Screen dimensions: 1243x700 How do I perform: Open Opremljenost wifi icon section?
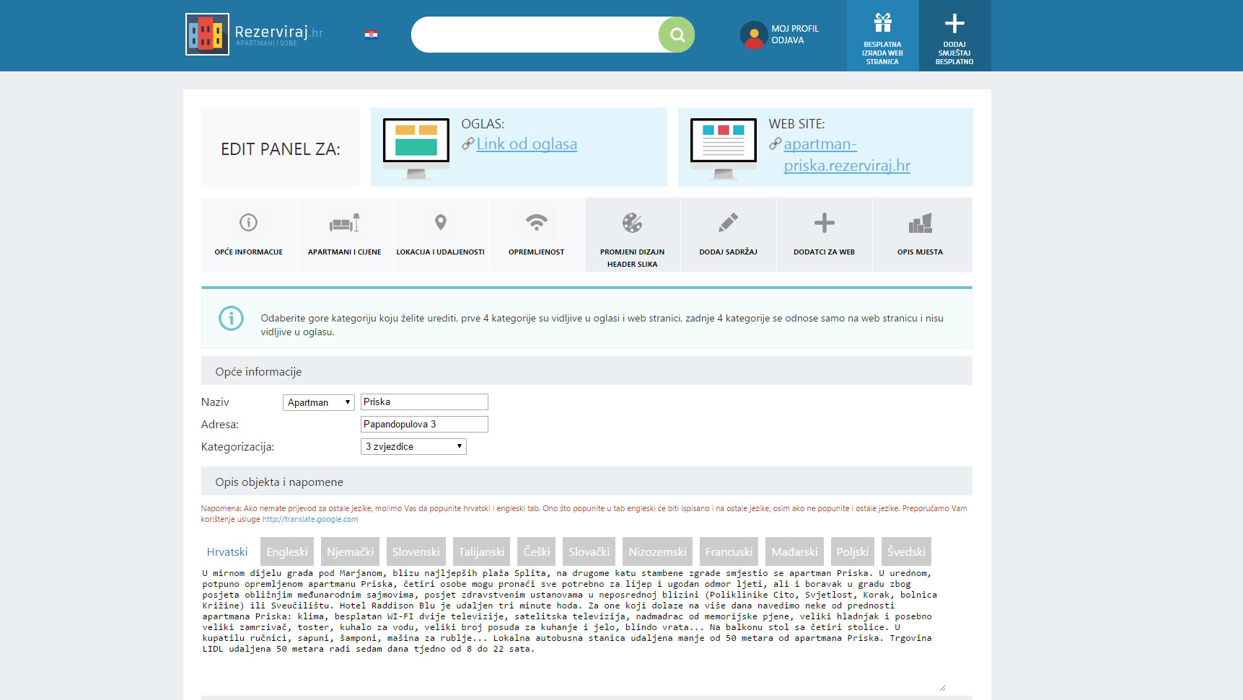pyautogui.click(x=536, y=223)
